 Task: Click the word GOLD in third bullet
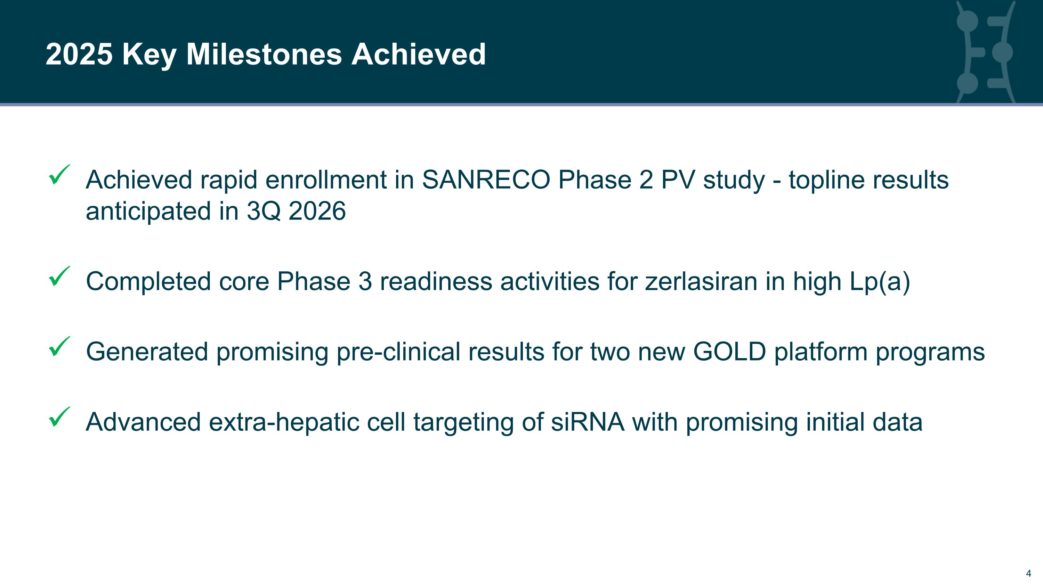[x=730, y=352]
